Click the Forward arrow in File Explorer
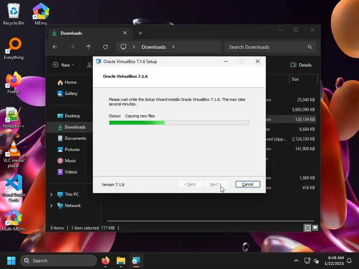 pyautogui.click(x=72, y=47)
